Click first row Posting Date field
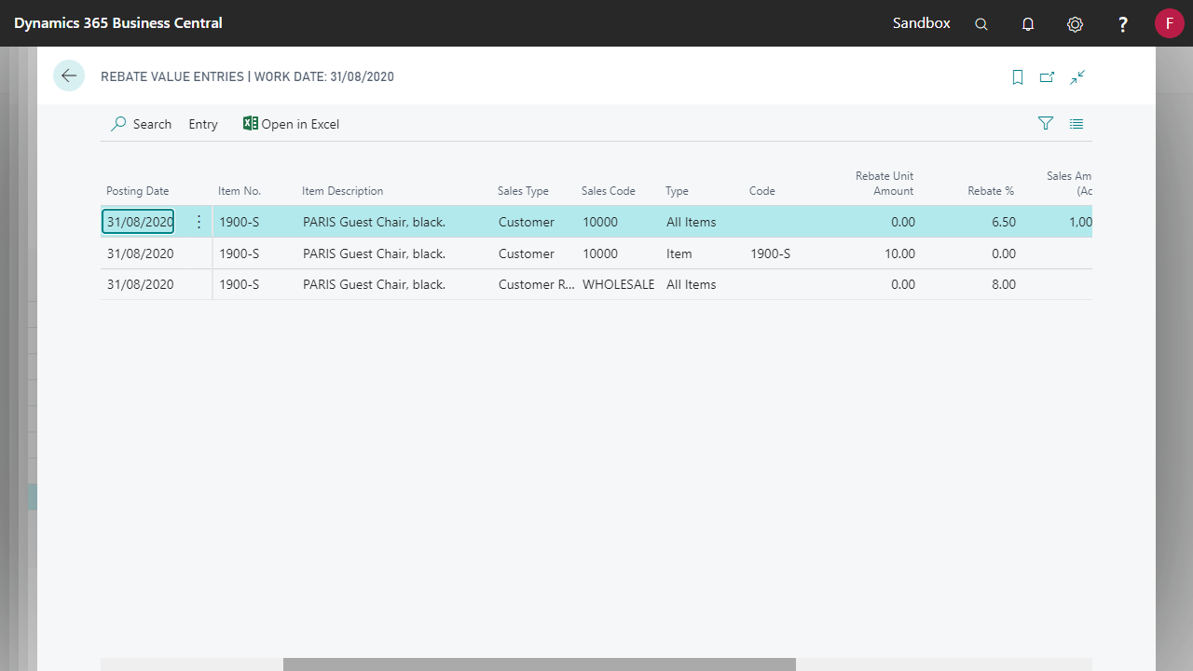The image size is (1193, 671). 139,222
